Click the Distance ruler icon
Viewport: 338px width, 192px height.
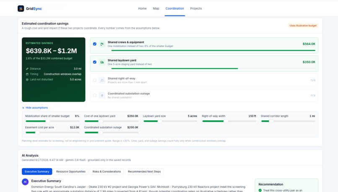pos(27,68)
